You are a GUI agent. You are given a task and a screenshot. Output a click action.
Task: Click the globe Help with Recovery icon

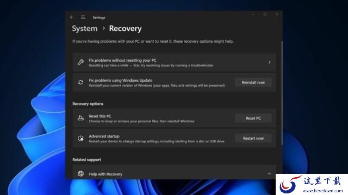coord(80,174)
